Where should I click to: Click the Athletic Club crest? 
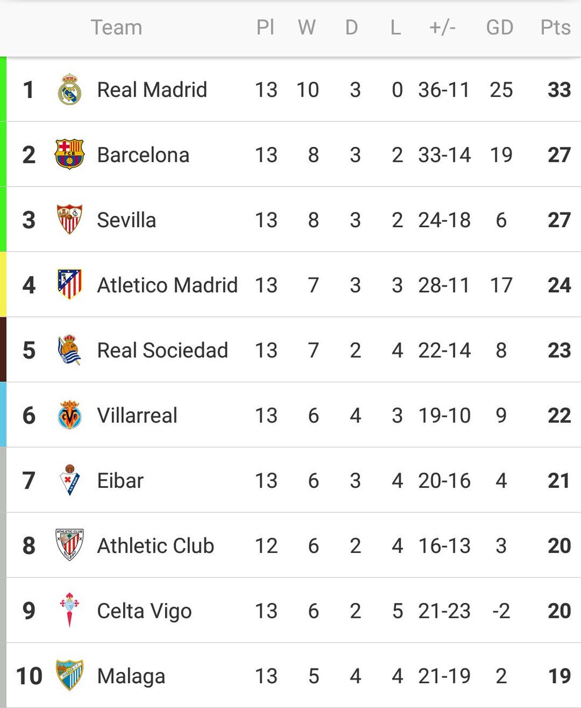click(x=69, y=545)
